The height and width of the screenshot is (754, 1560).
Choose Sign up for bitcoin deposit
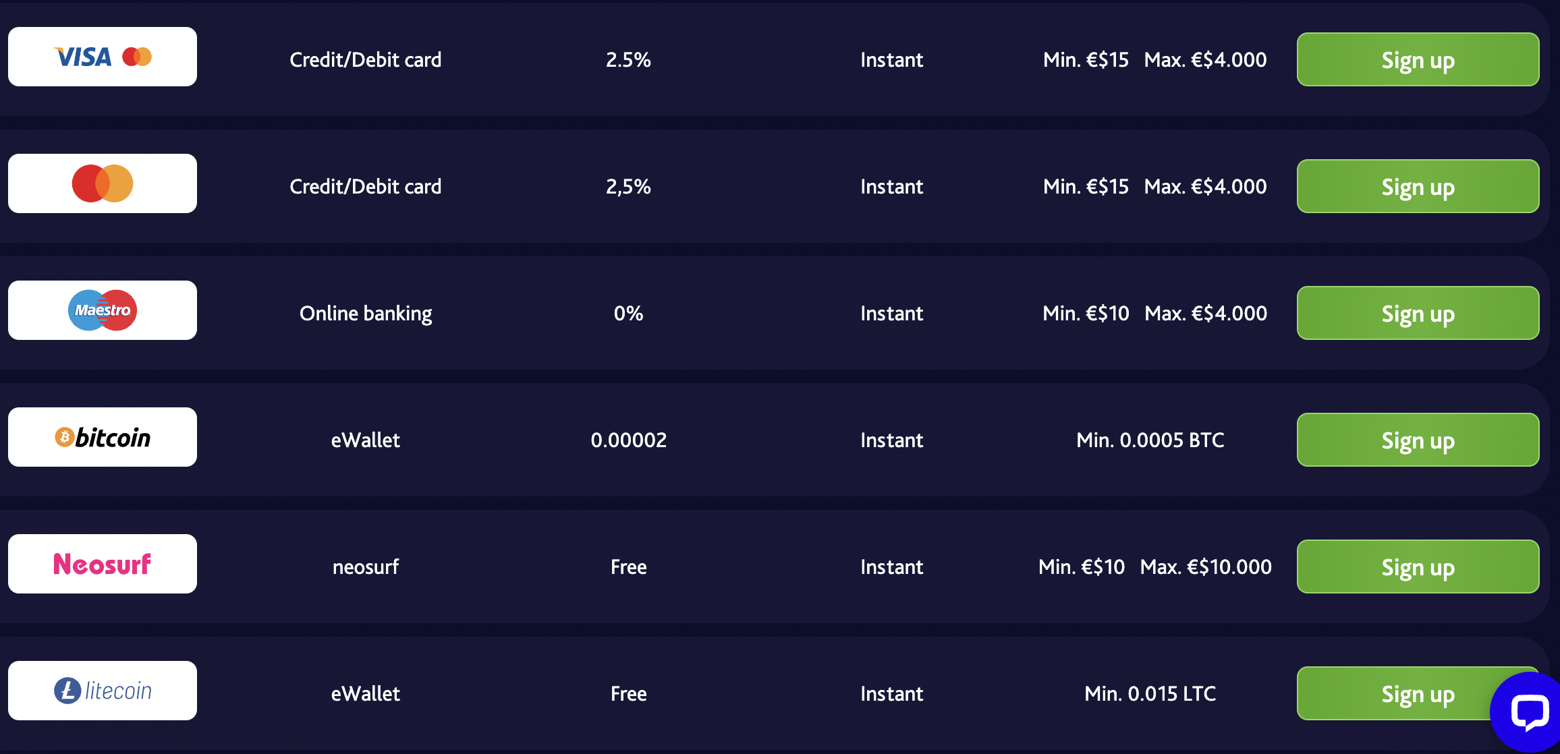(1418, 440)
